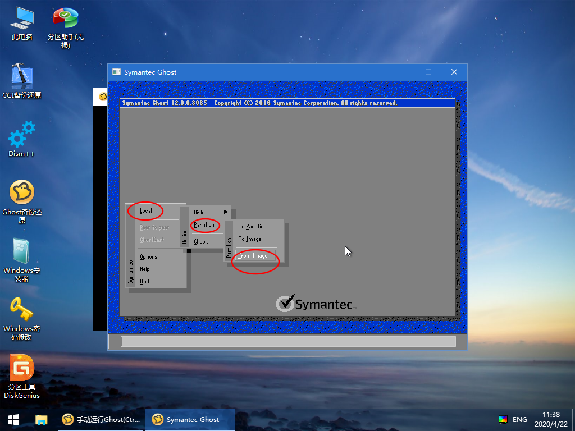Image resolution: width=575 pixels, height=431 pixels.
Task: Open the Windows Start menu
Action: (13, 420)
